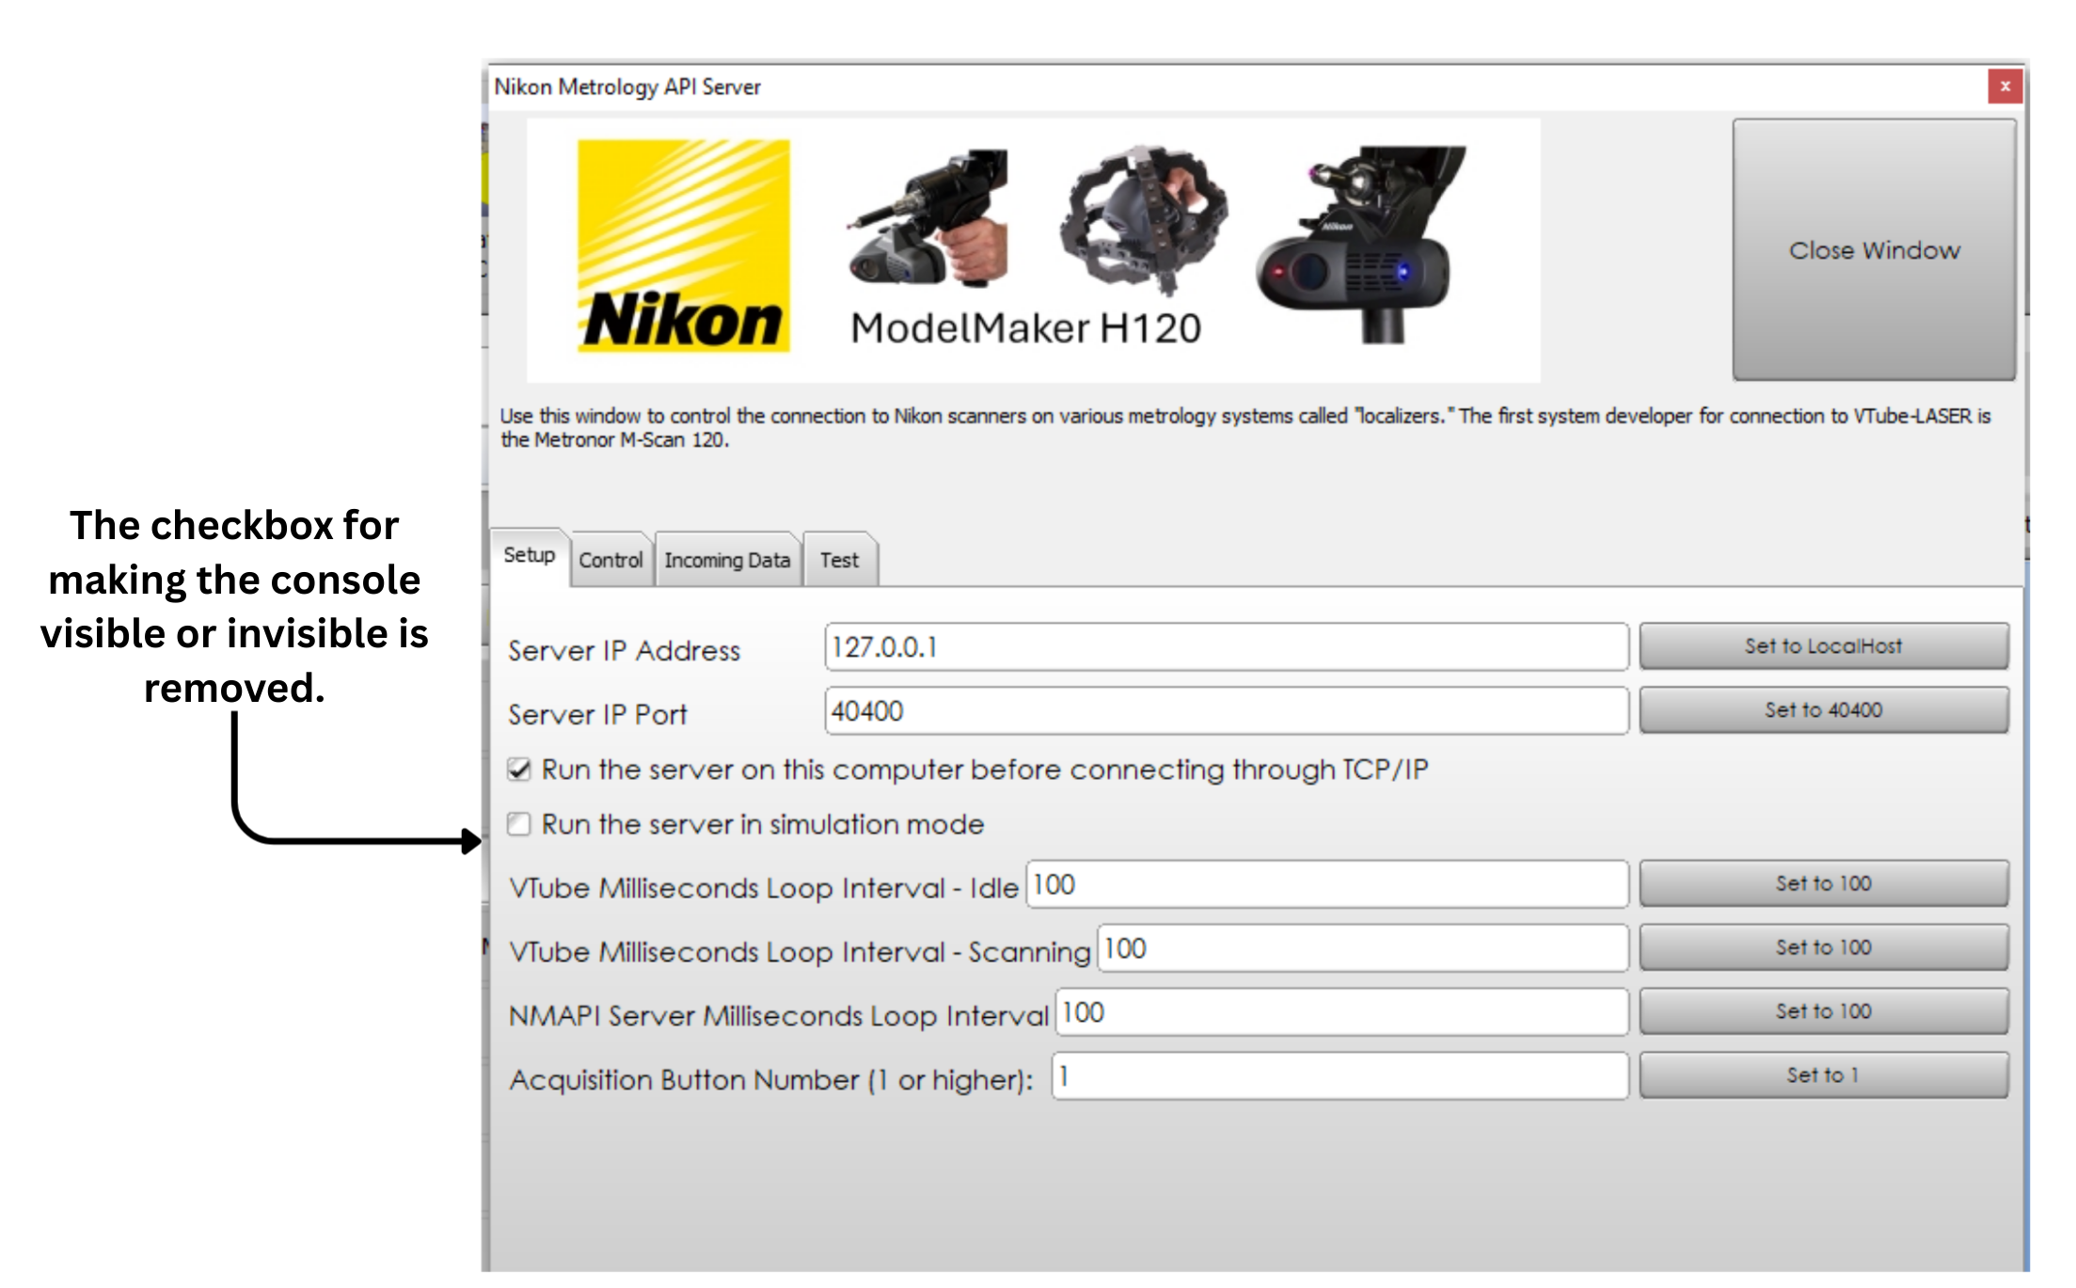
Task: Click the localizers description paragraph
Action: click(1245, 427)
